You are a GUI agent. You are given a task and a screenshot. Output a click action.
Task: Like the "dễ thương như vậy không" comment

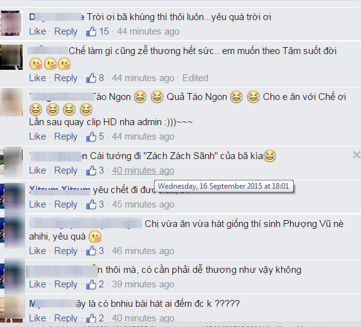click(x=38, y=284)
